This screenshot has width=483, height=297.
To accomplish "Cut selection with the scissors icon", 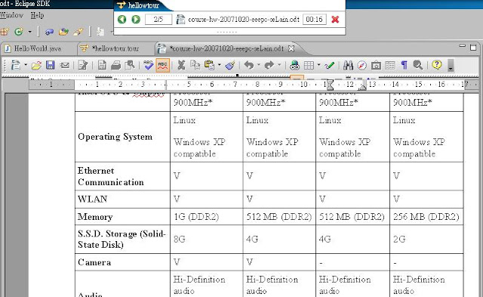I will [181, 65].
